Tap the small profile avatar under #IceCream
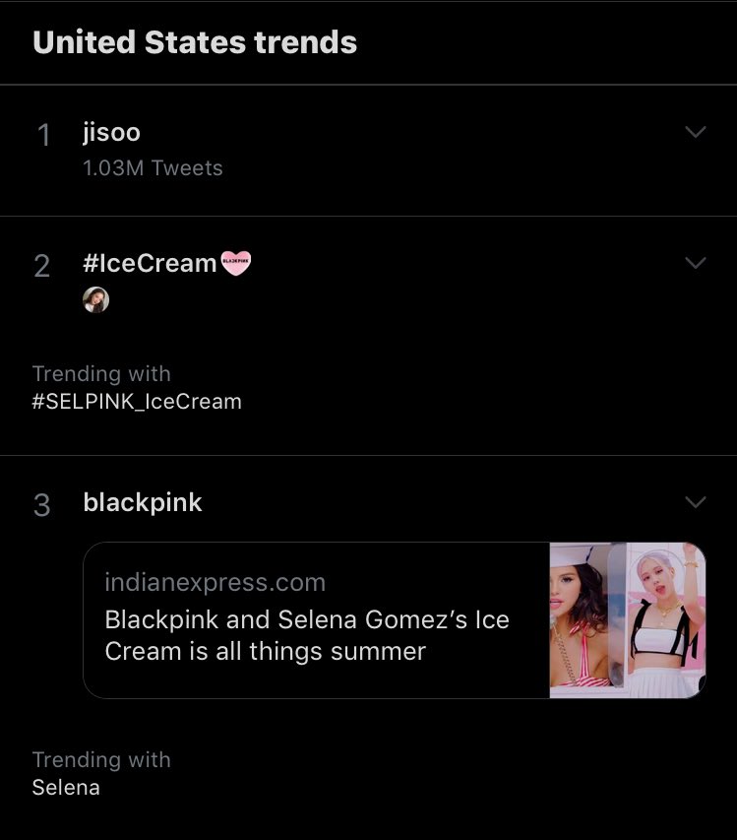The height and width of the screenshot is (840, 737). pos(95,299)
